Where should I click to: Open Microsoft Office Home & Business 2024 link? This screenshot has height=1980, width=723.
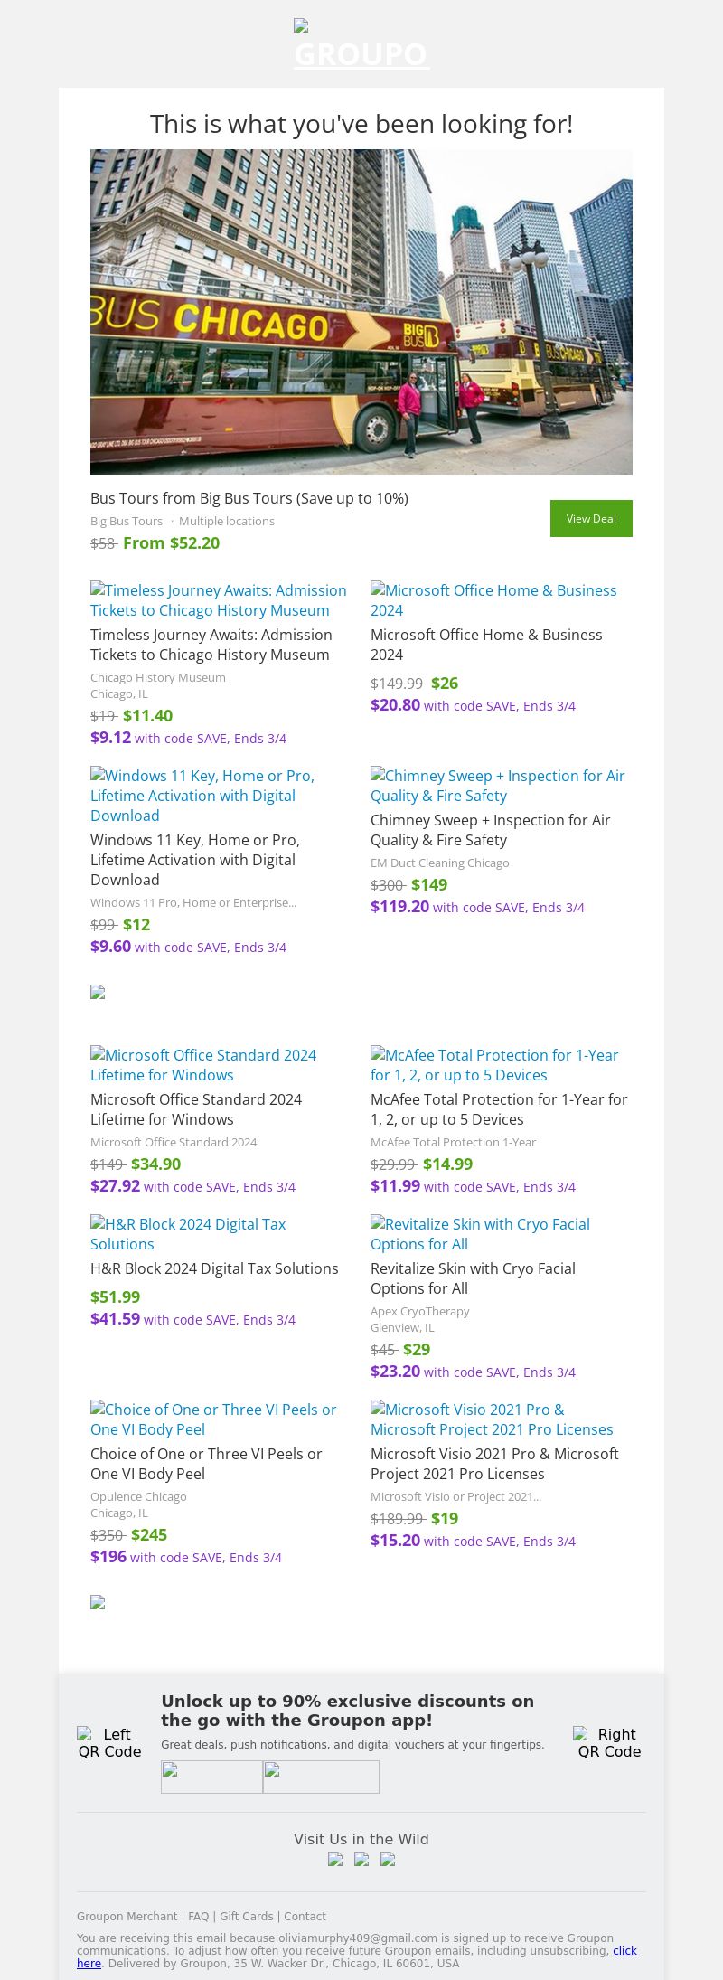click(x=493, y=600)
